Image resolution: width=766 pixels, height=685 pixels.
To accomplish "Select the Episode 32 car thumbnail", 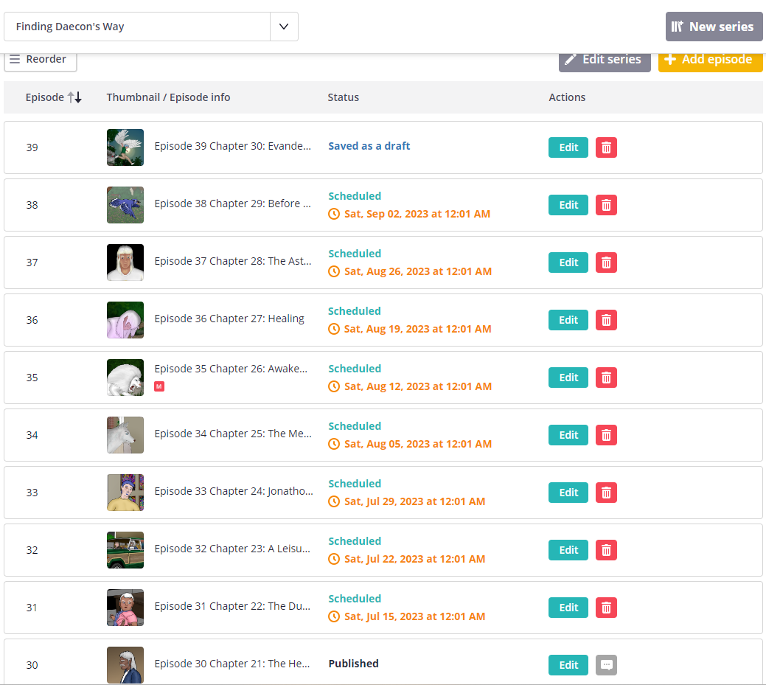I will coord(125,550).
